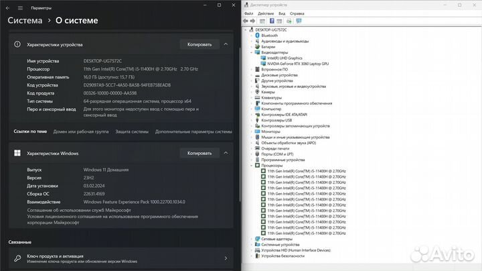This screenshot has width=482, height=271.
Task: Click the forward arrow in Device Manager toolbar
Action: pyautogui.click(x=252, y=21)
